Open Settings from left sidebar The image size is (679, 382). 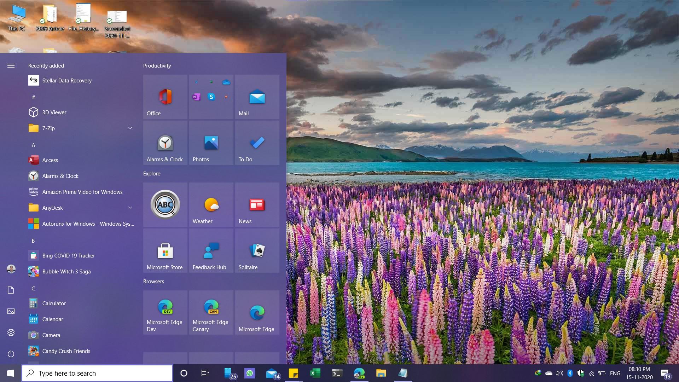pos(11,332)
